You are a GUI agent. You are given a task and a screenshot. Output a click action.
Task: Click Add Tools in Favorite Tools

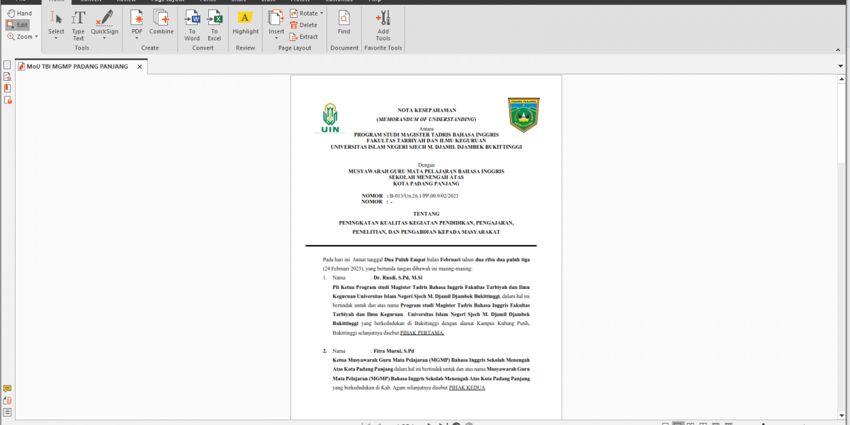383,26
